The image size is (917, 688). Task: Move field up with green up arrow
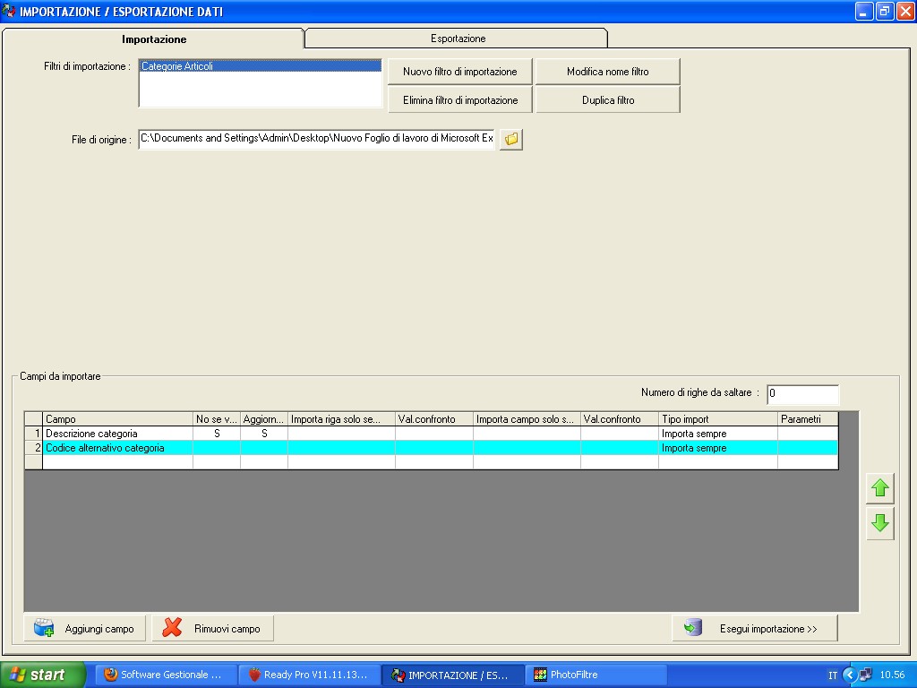(x=879, y=488)
